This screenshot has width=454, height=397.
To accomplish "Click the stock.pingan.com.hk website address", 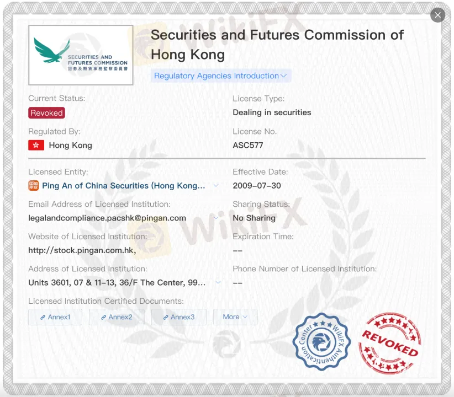I will point(82,250).
